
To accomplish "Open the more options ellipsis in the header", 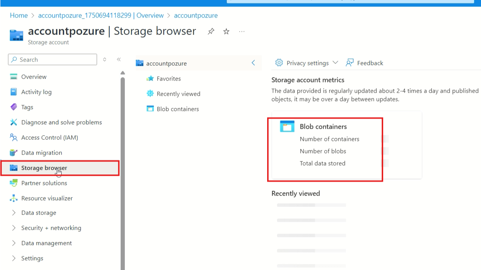I will pos(242,32).
